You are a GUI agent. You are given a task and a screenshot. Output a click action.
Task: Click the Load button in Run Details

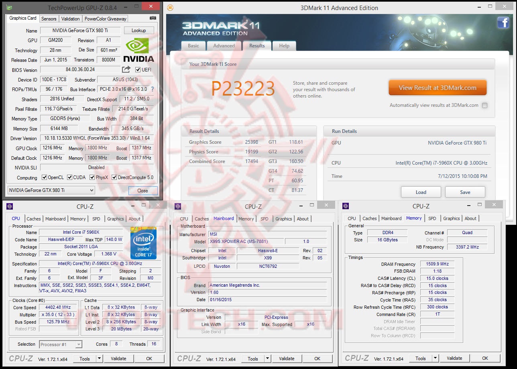(x=421, y=192)
